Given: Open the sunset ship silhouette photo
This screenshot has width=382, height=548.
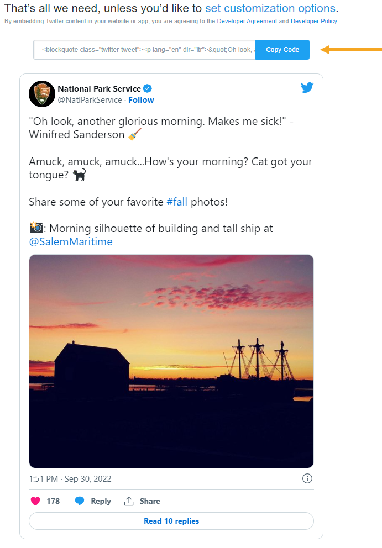Looking at the screenshot, I should click(x=171, y=361).
